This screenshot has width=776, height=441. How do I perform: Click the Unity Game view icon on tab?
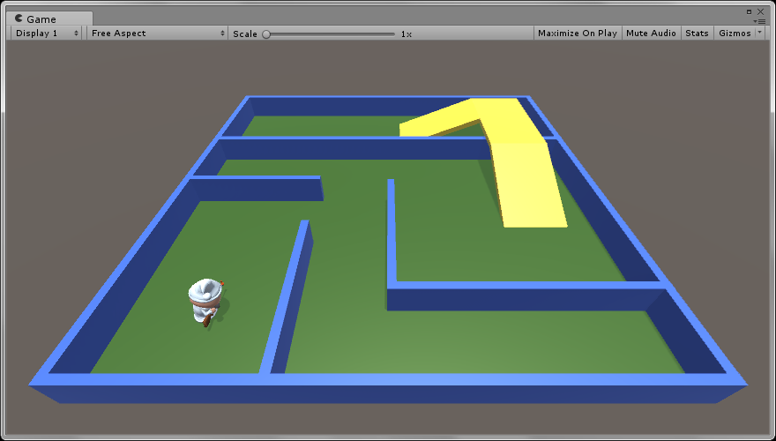[x=19, y=19]
